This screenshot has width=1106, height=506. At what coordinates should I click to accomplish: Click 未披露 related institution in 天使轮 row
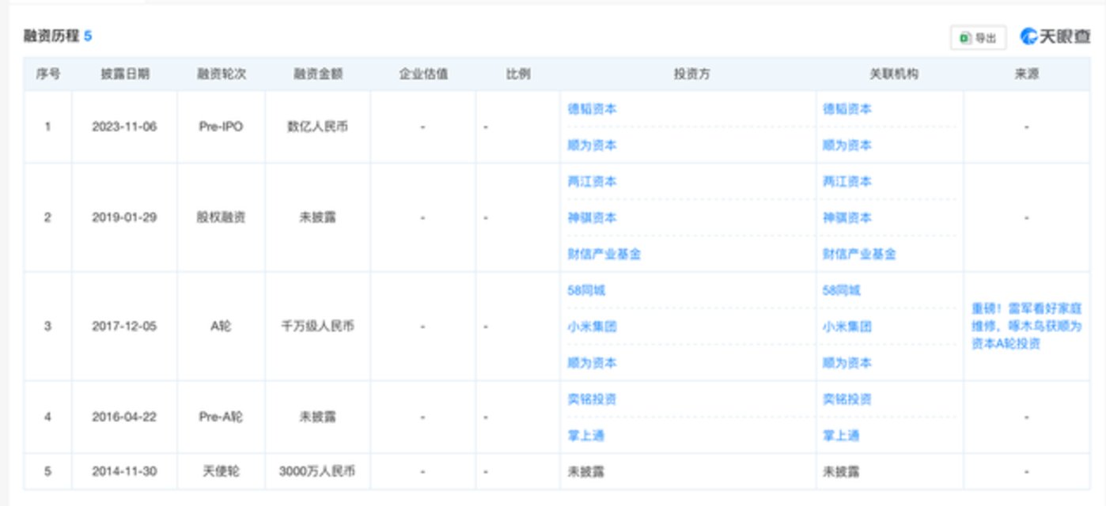tap(841, 471)
